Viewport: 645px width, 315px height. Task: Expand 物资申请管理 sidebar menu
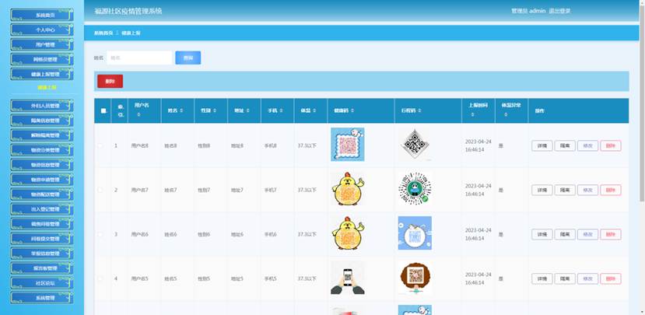click(x=42, y=180)
